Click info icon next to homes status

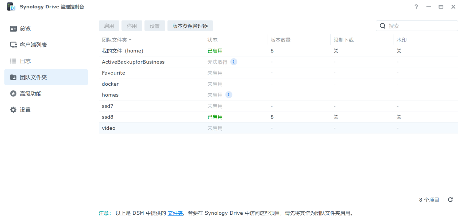[x=229, y=95]
